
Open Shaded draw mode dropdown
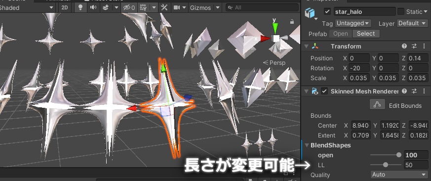point(27,7)
